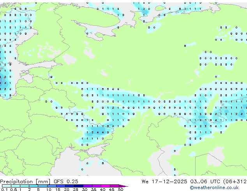This screenshot has width=247, height=191.
Task: Click the 'We 17-12-2025' date text
Action: point(164,181)
